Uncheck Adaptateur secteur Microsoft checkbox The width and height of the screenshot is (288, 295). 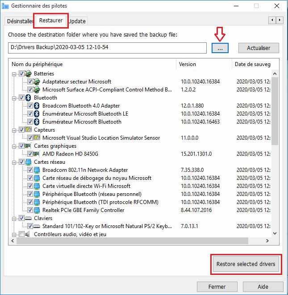coord(30,82)
